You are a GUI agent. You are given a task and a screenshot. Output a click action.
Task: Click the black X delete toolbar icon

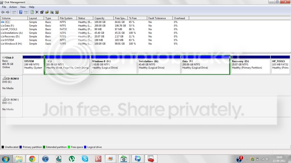37,12
